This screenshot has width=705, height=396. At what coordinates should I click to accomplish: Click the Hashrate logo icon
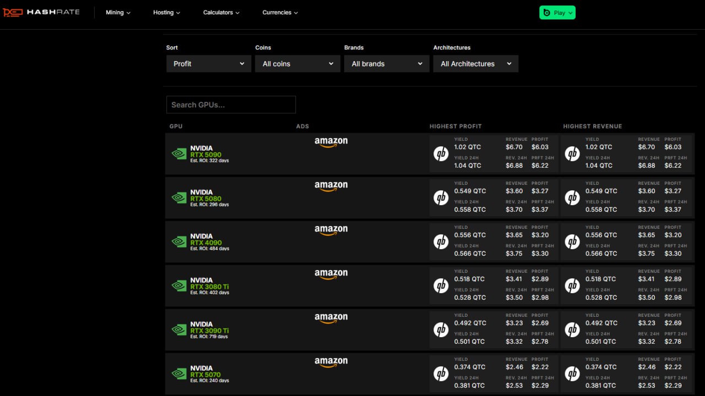point(13,12)
